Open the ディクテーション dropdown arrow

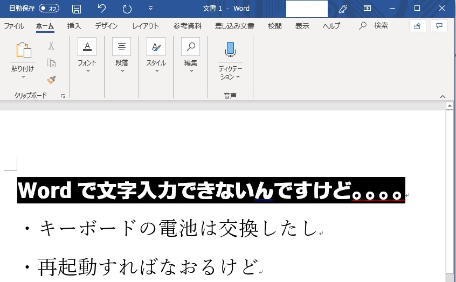tap(238, 76)
